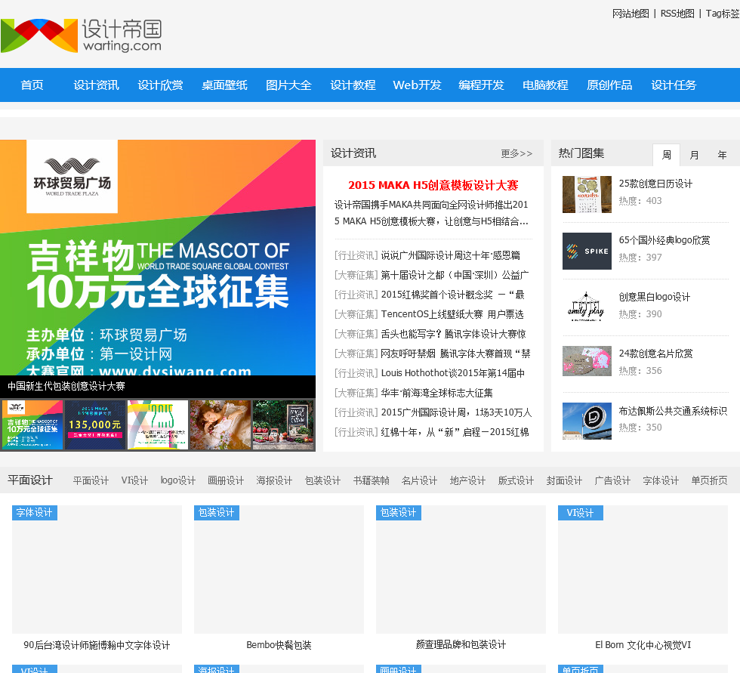Select 海报设计 category tab
Image resolution: width=740 pixels, height=673 pixels.
tap(274, 480)
